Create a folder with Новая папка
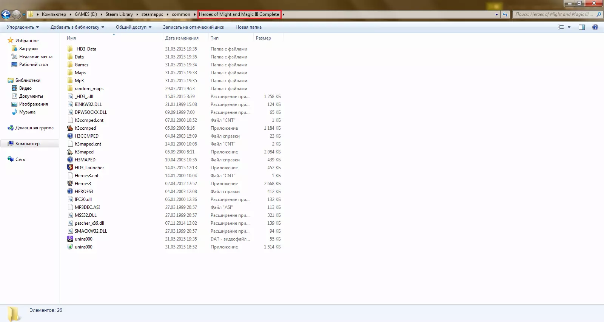Viewport: 604px width, 322px height. [x=248, y=27]
